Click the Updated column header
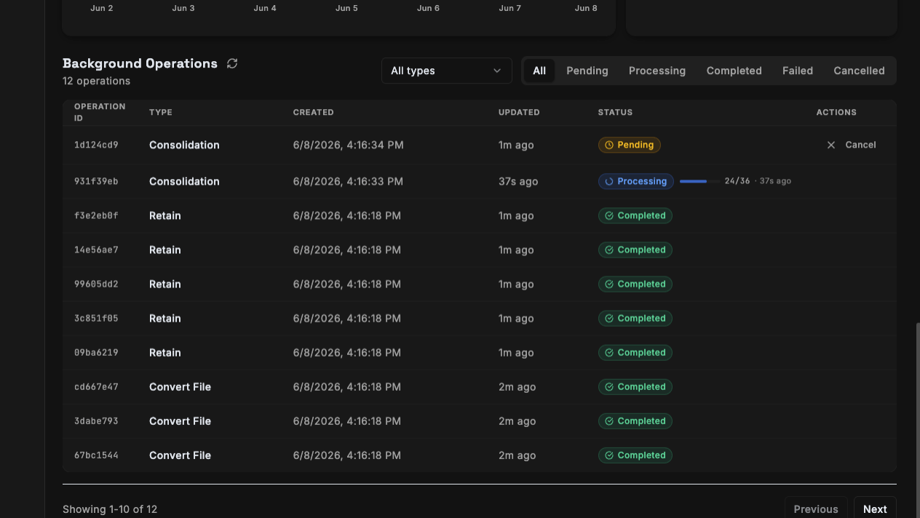Screen dimensions: 920x518 point(519,112)
